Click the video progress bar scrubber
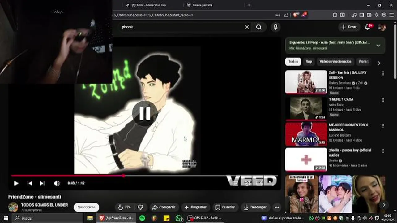Image resolution: width=397 pixels, height=223 pixels. tap(124, 176)
